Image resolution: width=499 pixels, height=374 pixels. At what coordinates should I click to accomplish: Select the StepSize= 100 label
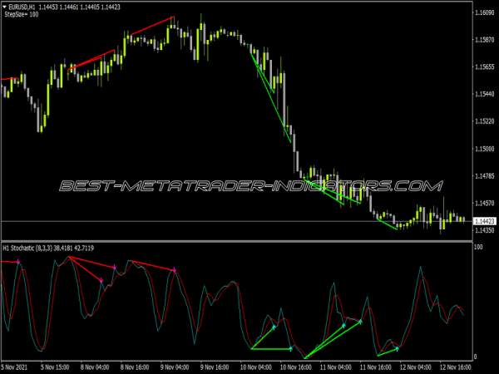(22, 14)
